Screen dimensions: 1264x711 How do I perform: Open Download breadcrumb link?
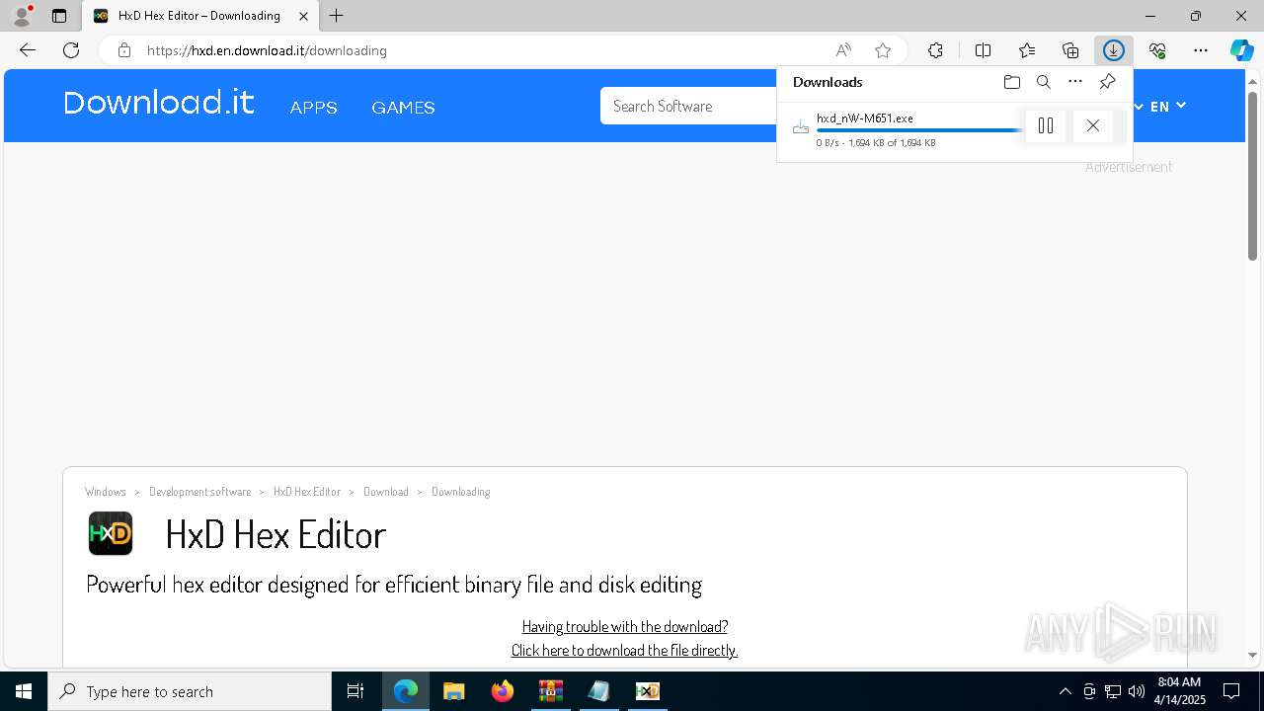coord(386,492)
